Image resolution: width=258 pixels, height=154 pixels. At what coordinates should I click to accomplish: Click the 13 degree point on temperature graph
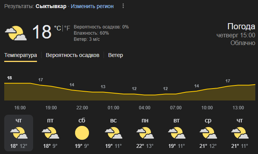pos(103,87)
